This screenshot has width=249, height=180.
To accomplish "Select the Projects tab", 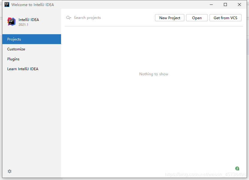I will pyautogui.click(x=32, y=39).
